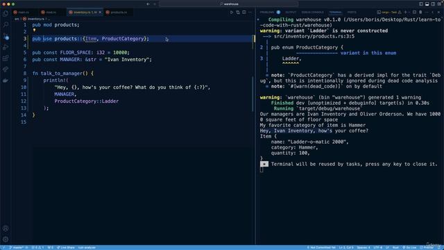Click src in the breadcrumb
444x250 pixels.
pyautogui.click(x=17, y=19)
